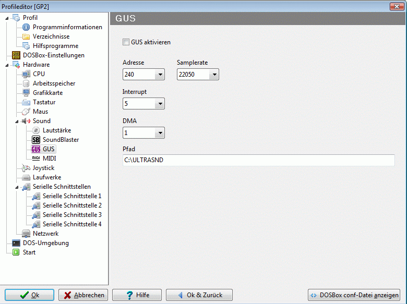Screen dimensions: 407x304
Task: Select Serielle Schnittstelle 2 entry
Action: pyautogui.click(x=72, y=205)
